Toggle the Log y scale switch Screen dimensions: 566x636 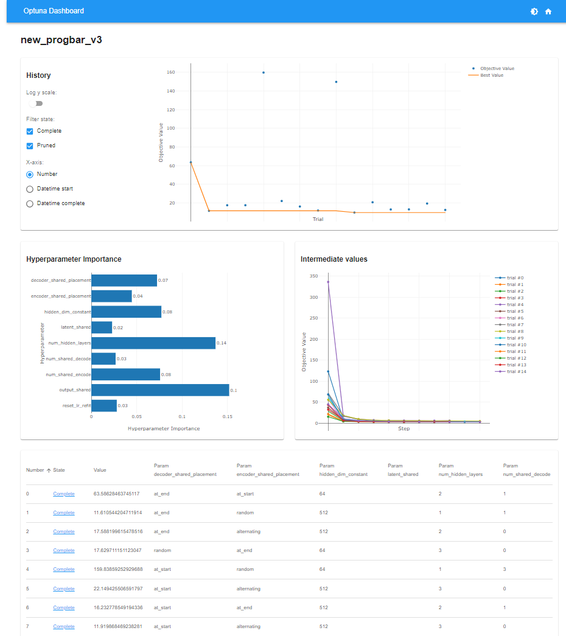(36, 103)
